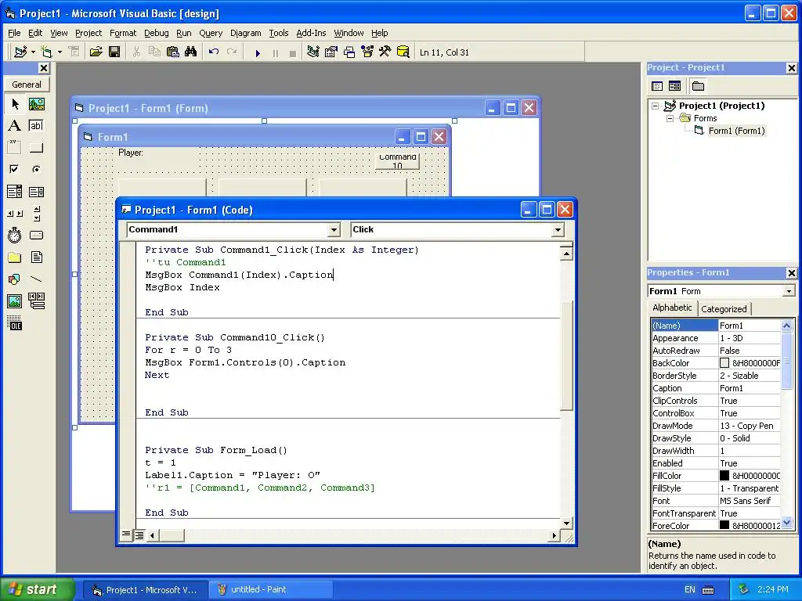
Task: Select the Pointer tool in toolbox
Action: pyautogui.click(x=15, y=104)
